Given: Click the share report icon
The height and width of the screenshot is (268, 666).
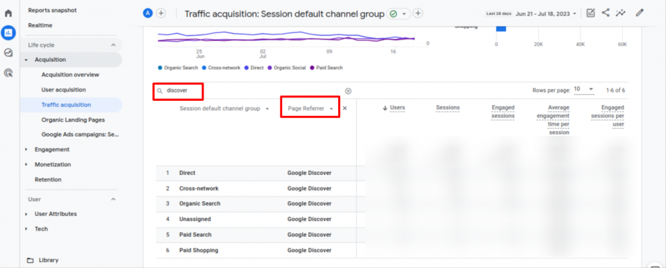Looking at the screenshot, I should pyautogui.click(x=606, y=12).
